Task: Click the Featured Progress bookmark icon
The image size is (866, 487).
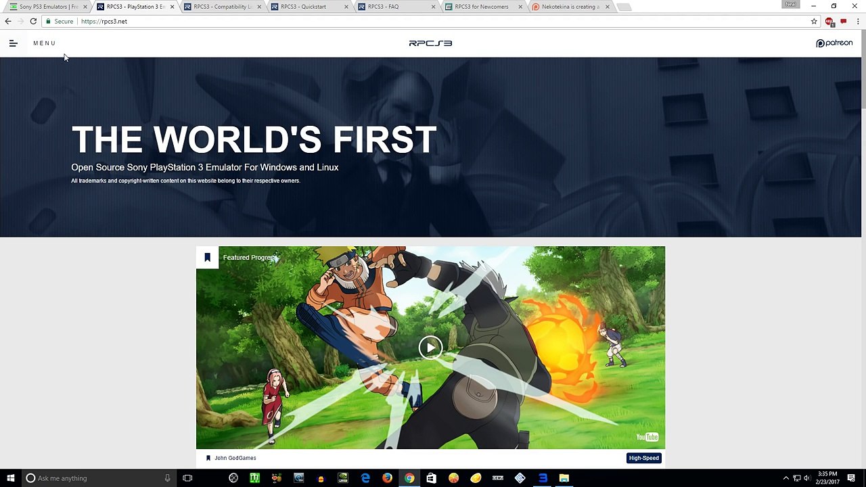Action: (x=208, y=258)
